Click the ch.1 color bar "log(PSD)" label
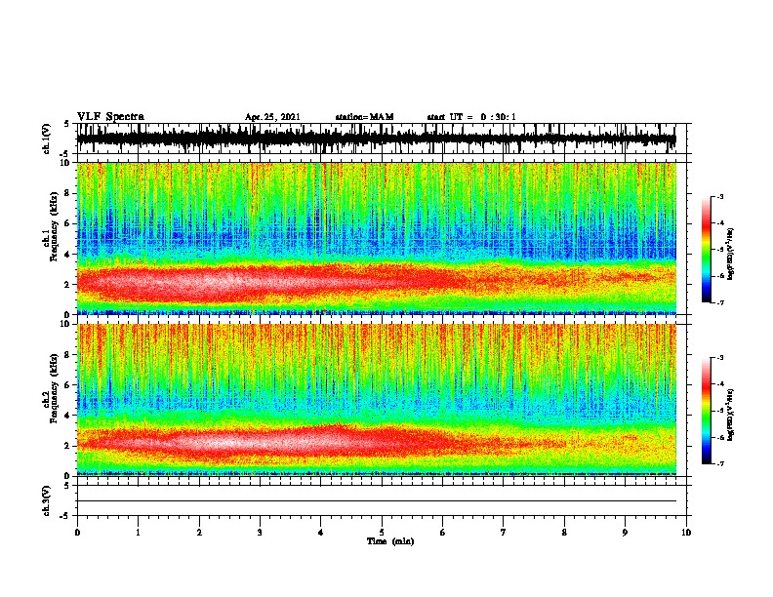773x597 pixels. click(x=731, y=254)
